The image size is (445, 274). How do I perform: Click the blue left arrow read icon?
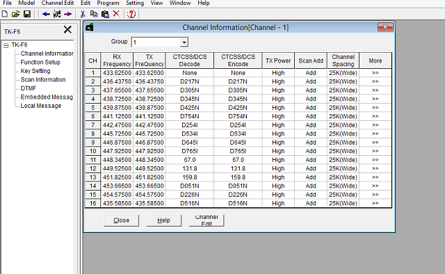point(46,14)
